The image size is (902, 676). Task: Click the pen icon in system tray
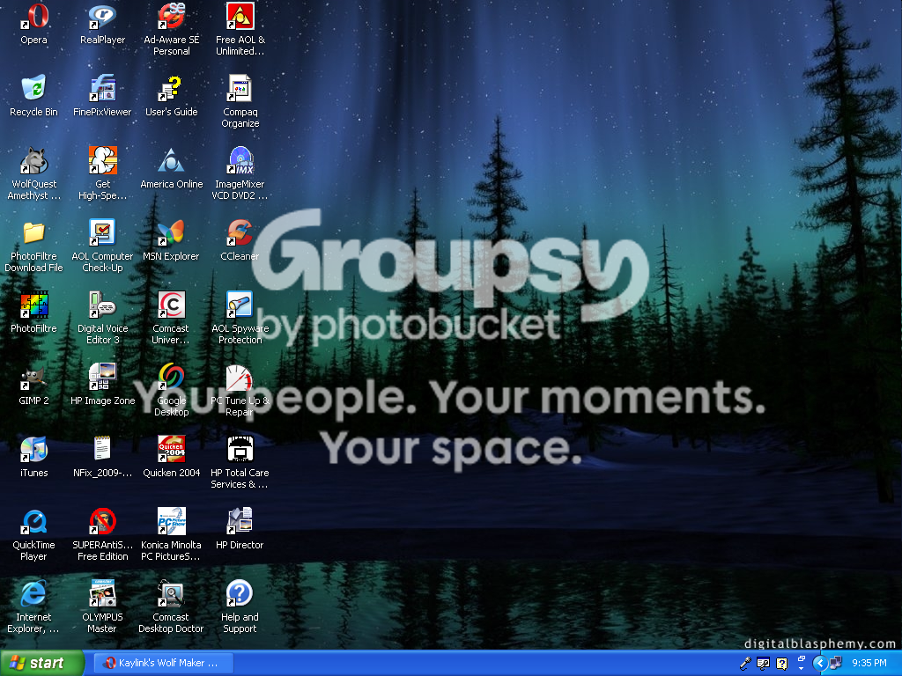[x=745, y=664]
